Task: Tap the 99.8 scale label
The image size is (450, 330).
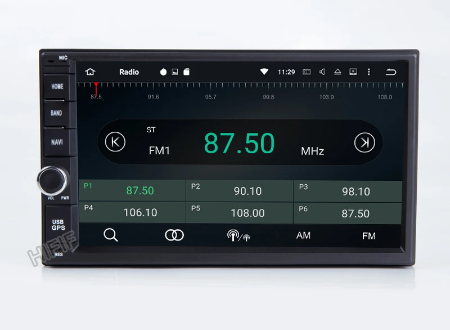Action: coord(268,97)
